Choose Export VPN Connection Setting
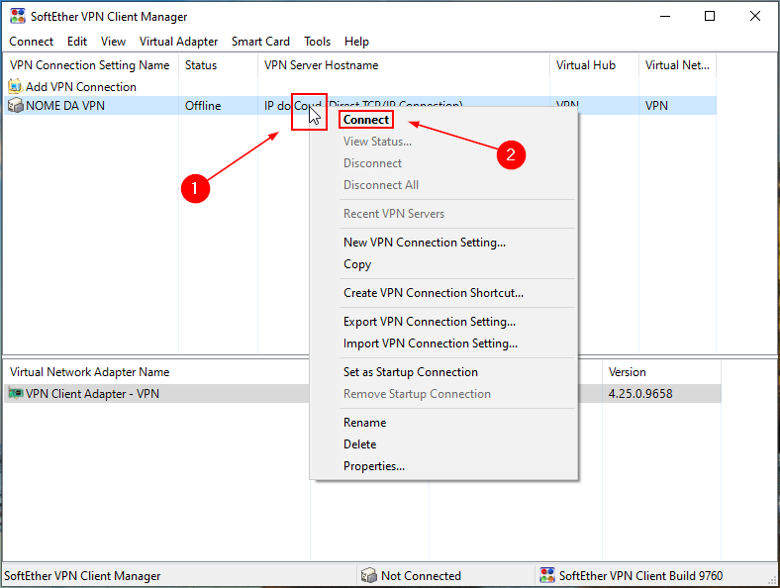This screenshot has height=588, width=780. (x=430, y=322)
